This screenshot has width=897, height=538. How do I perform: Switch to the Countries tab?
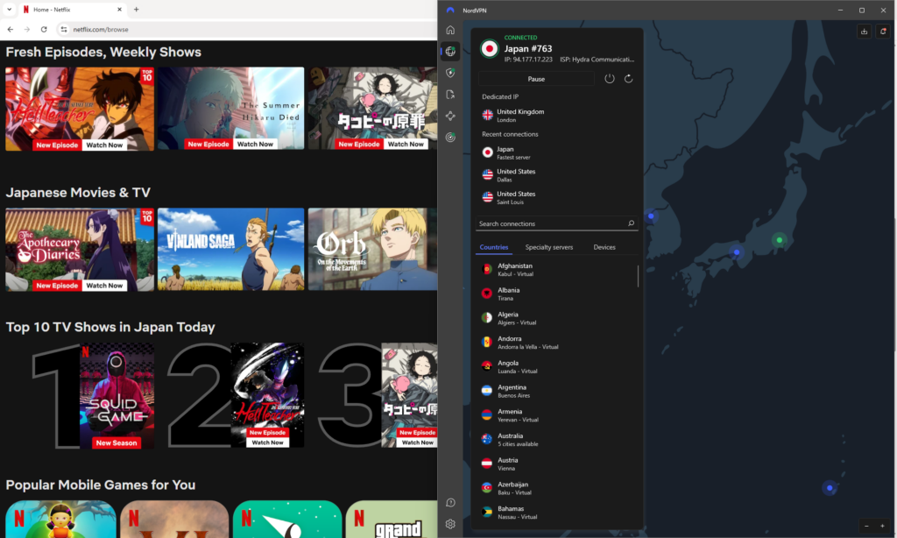pos(494,247)
